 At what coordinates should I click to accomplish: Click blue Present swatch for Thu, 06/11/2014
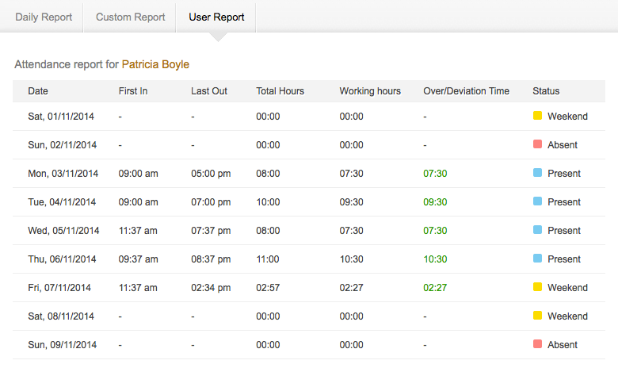(538, 259)
